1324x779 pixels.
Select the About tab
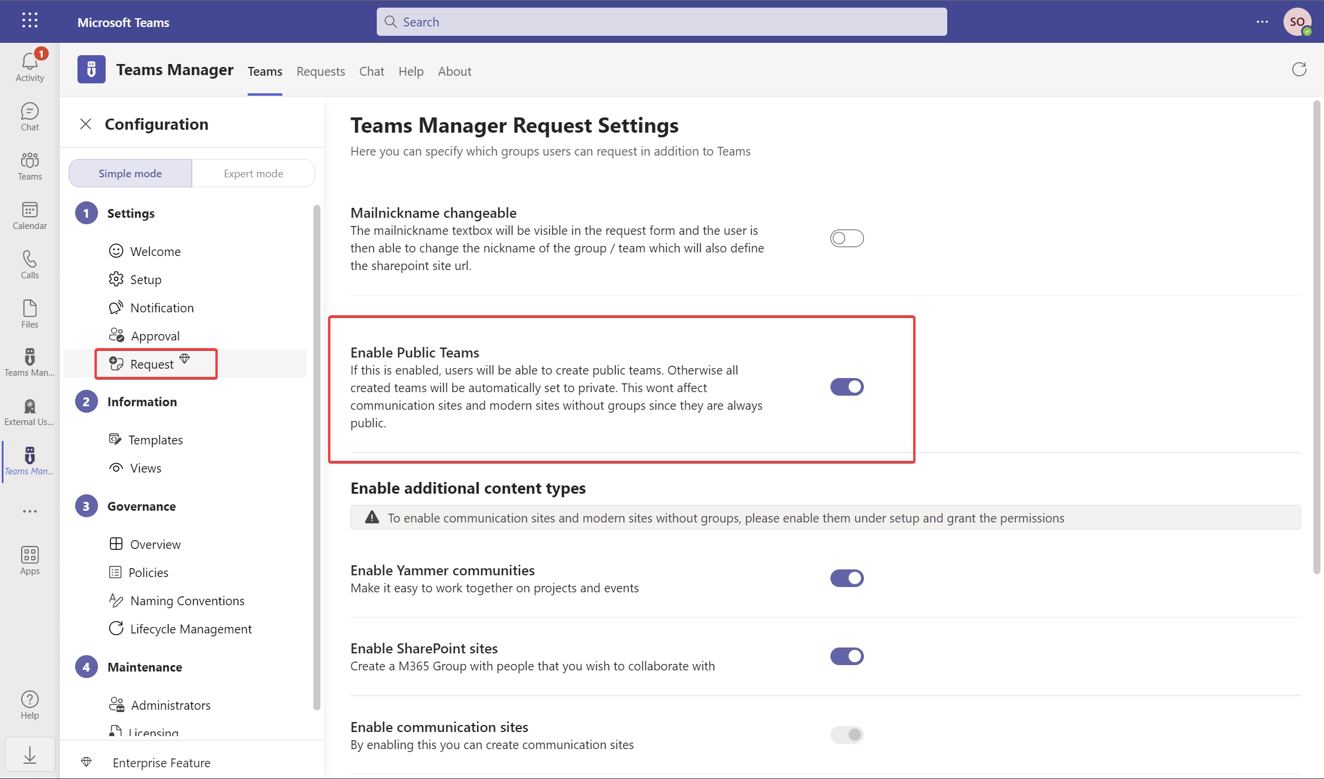click(x=454, y=71)
